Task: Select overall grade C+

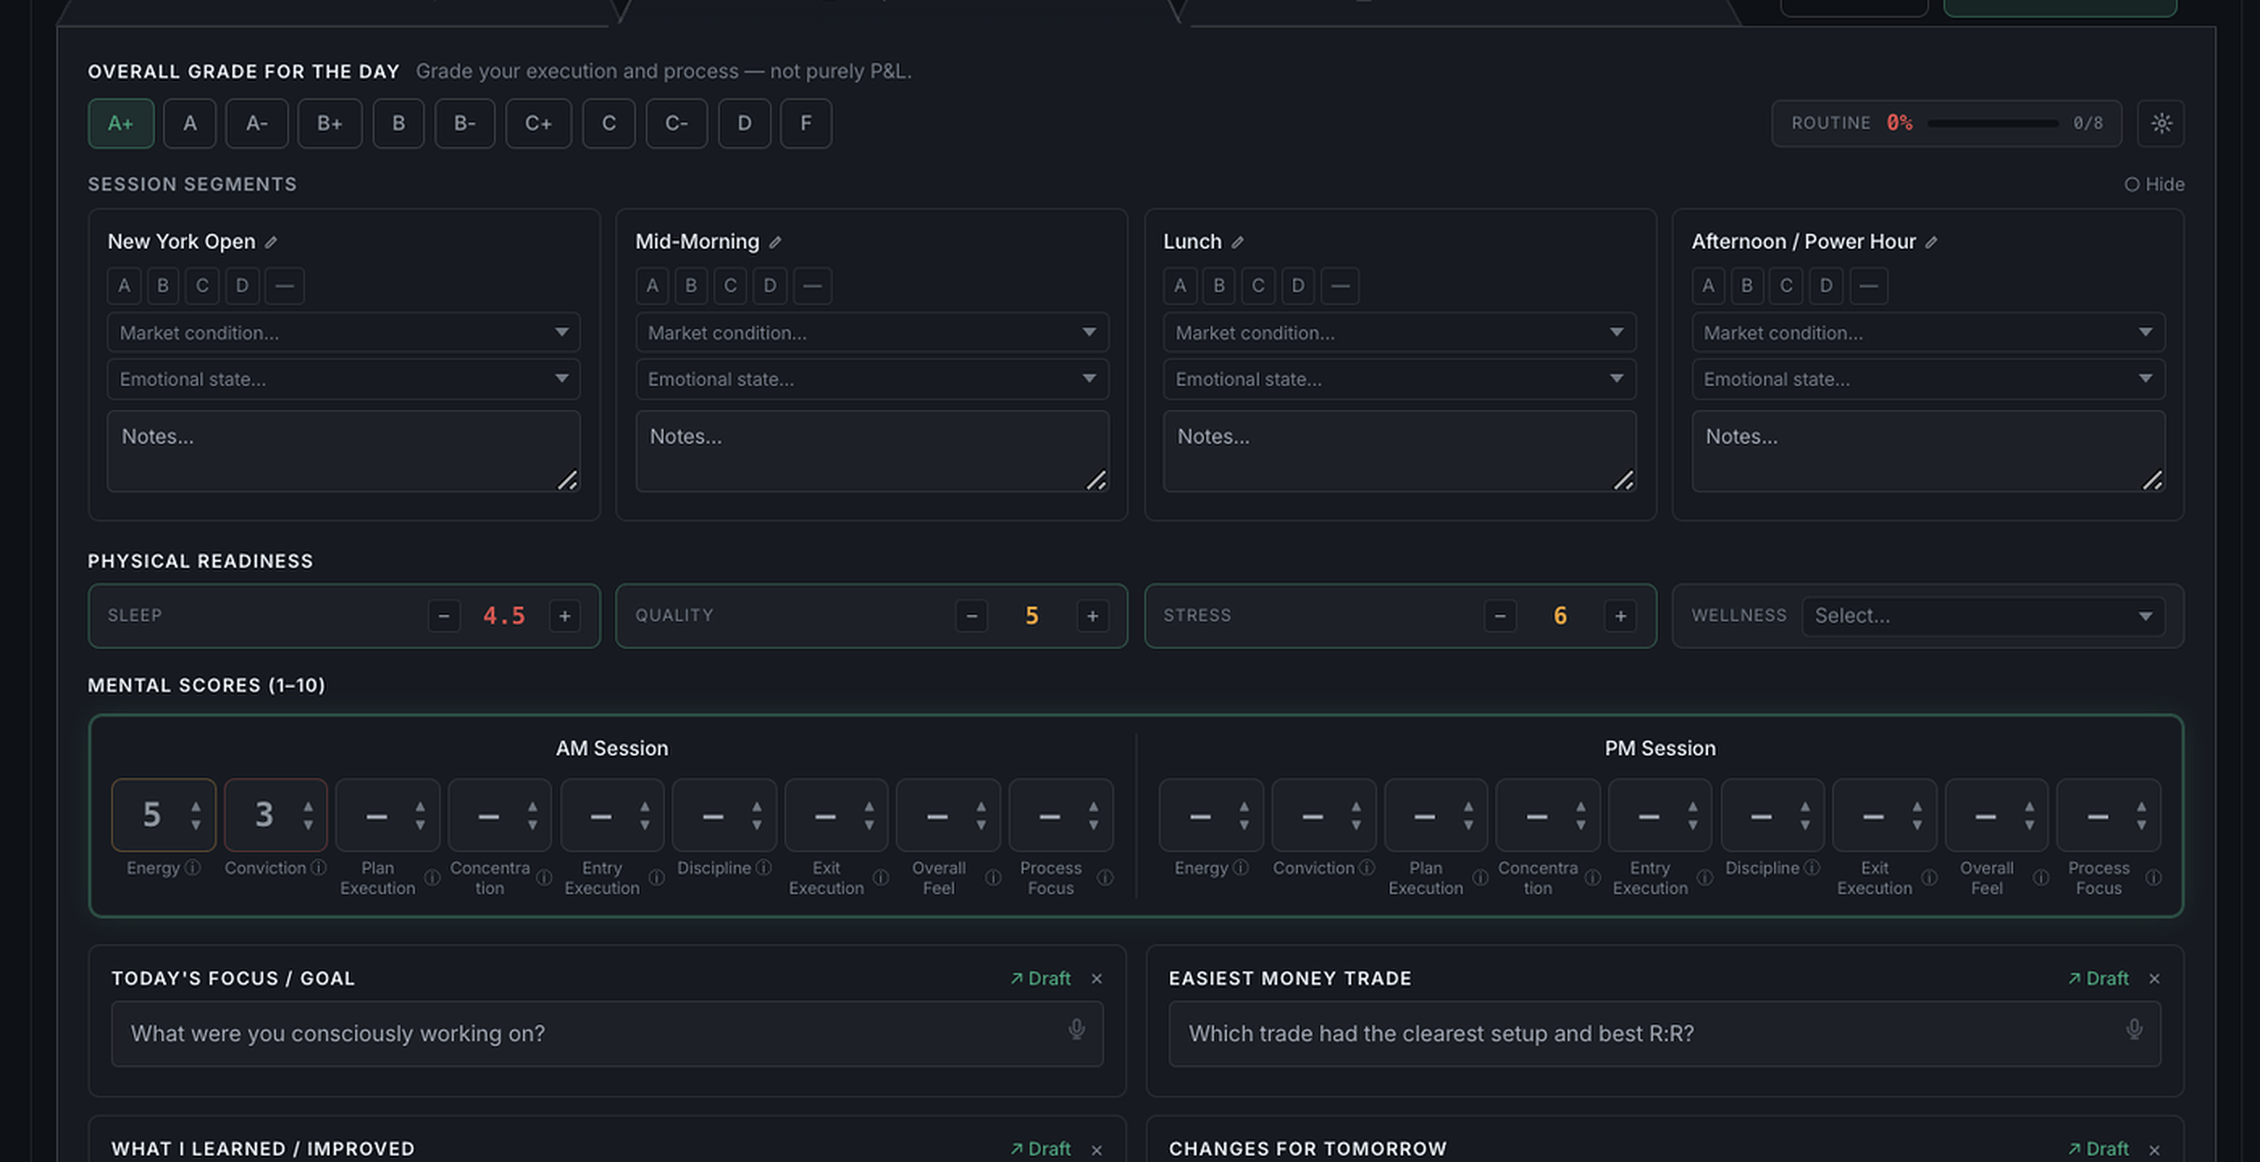Action: click(x=538, y=123)
